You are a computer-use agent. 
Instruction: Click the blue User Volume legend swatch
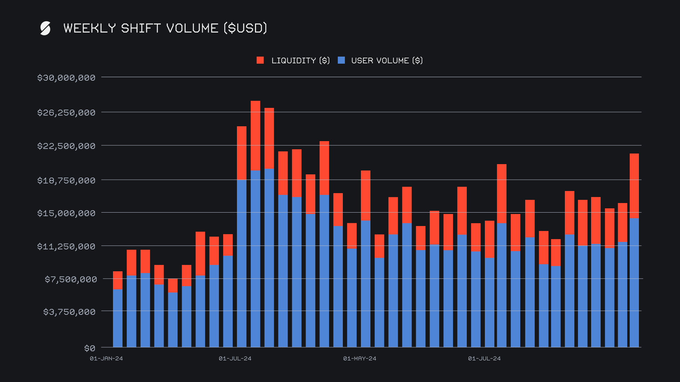coord(341,60)
